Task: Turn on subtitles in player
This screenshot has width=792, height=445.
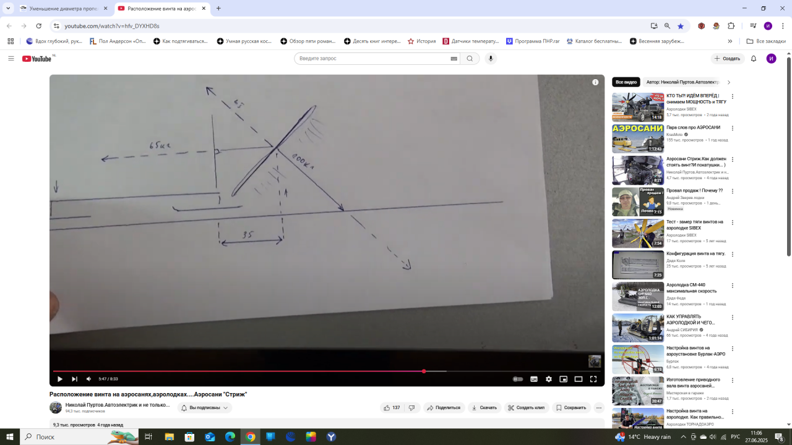Action: click(534, 379)
